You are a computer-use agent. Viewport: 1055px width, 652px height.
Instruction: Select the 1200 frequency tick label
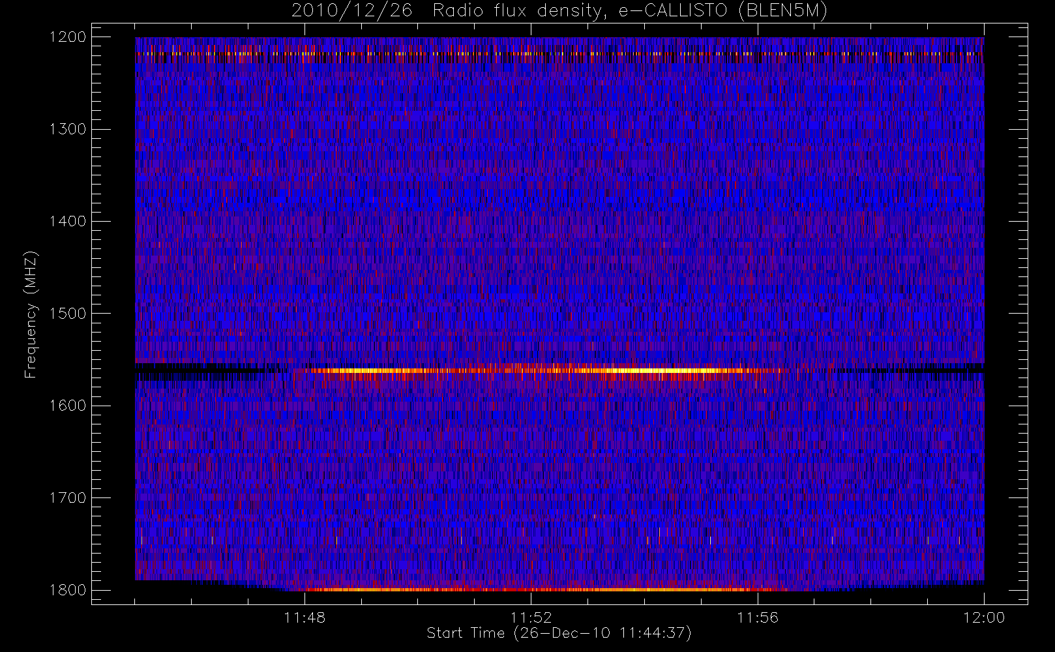tap(68, 37)
